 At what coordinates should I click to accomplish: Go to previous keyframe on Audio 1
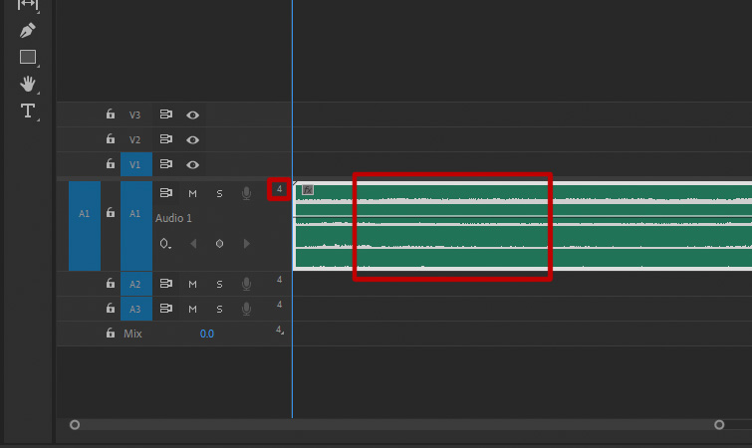(193, 244)
